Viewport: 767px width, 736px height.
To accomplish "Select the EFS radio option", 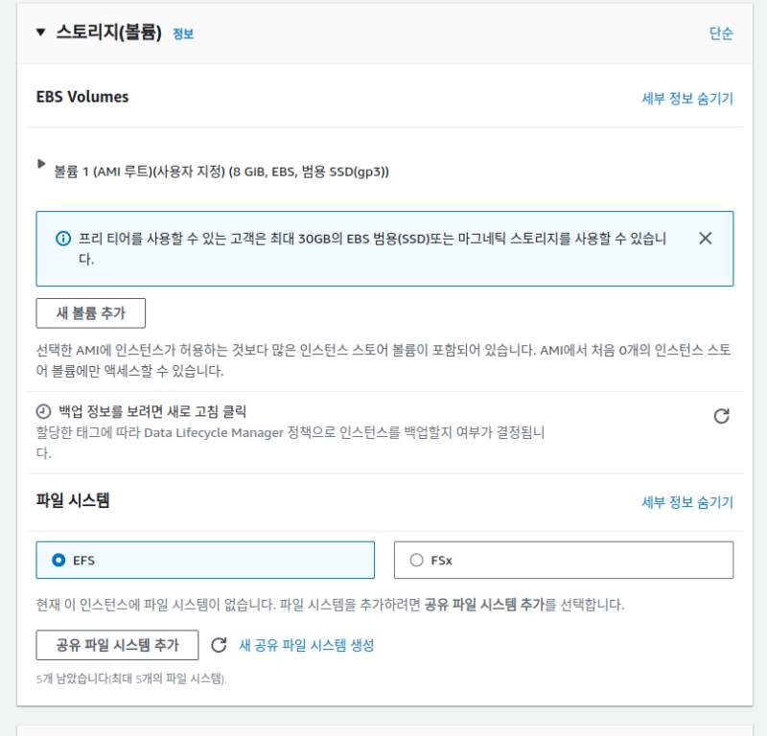I will [x=59, y=560].
